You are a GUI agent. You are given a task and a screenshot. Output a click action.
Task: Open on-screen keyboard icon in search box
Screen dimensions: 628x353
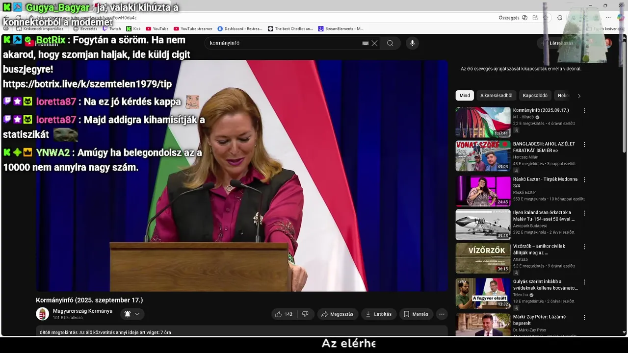coord(366,43)
